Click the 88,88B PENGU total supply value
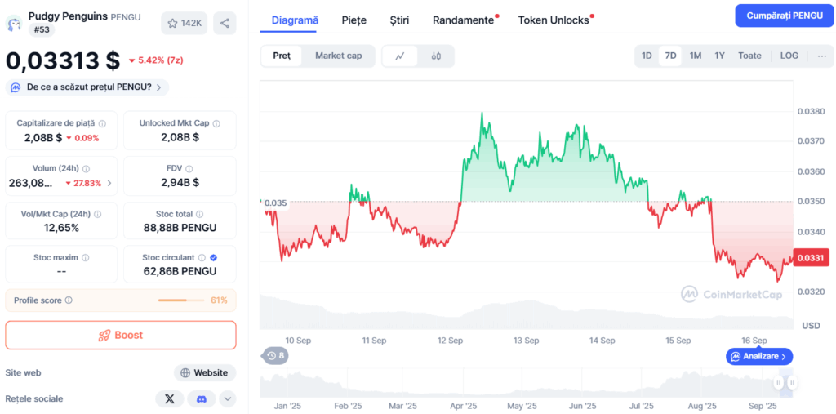 point(180,228)
